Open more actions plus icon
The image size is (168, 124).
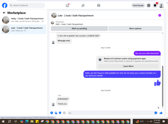52,113
